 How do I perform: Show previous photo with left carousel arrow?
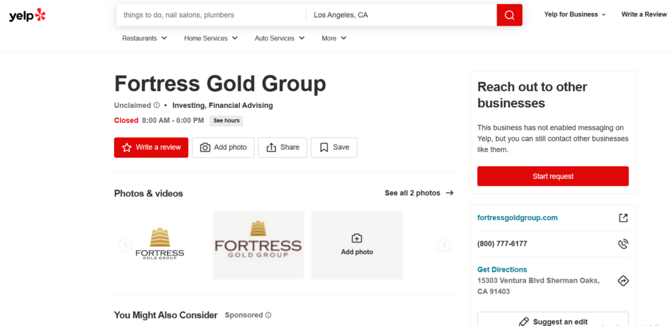coord(125,245)
